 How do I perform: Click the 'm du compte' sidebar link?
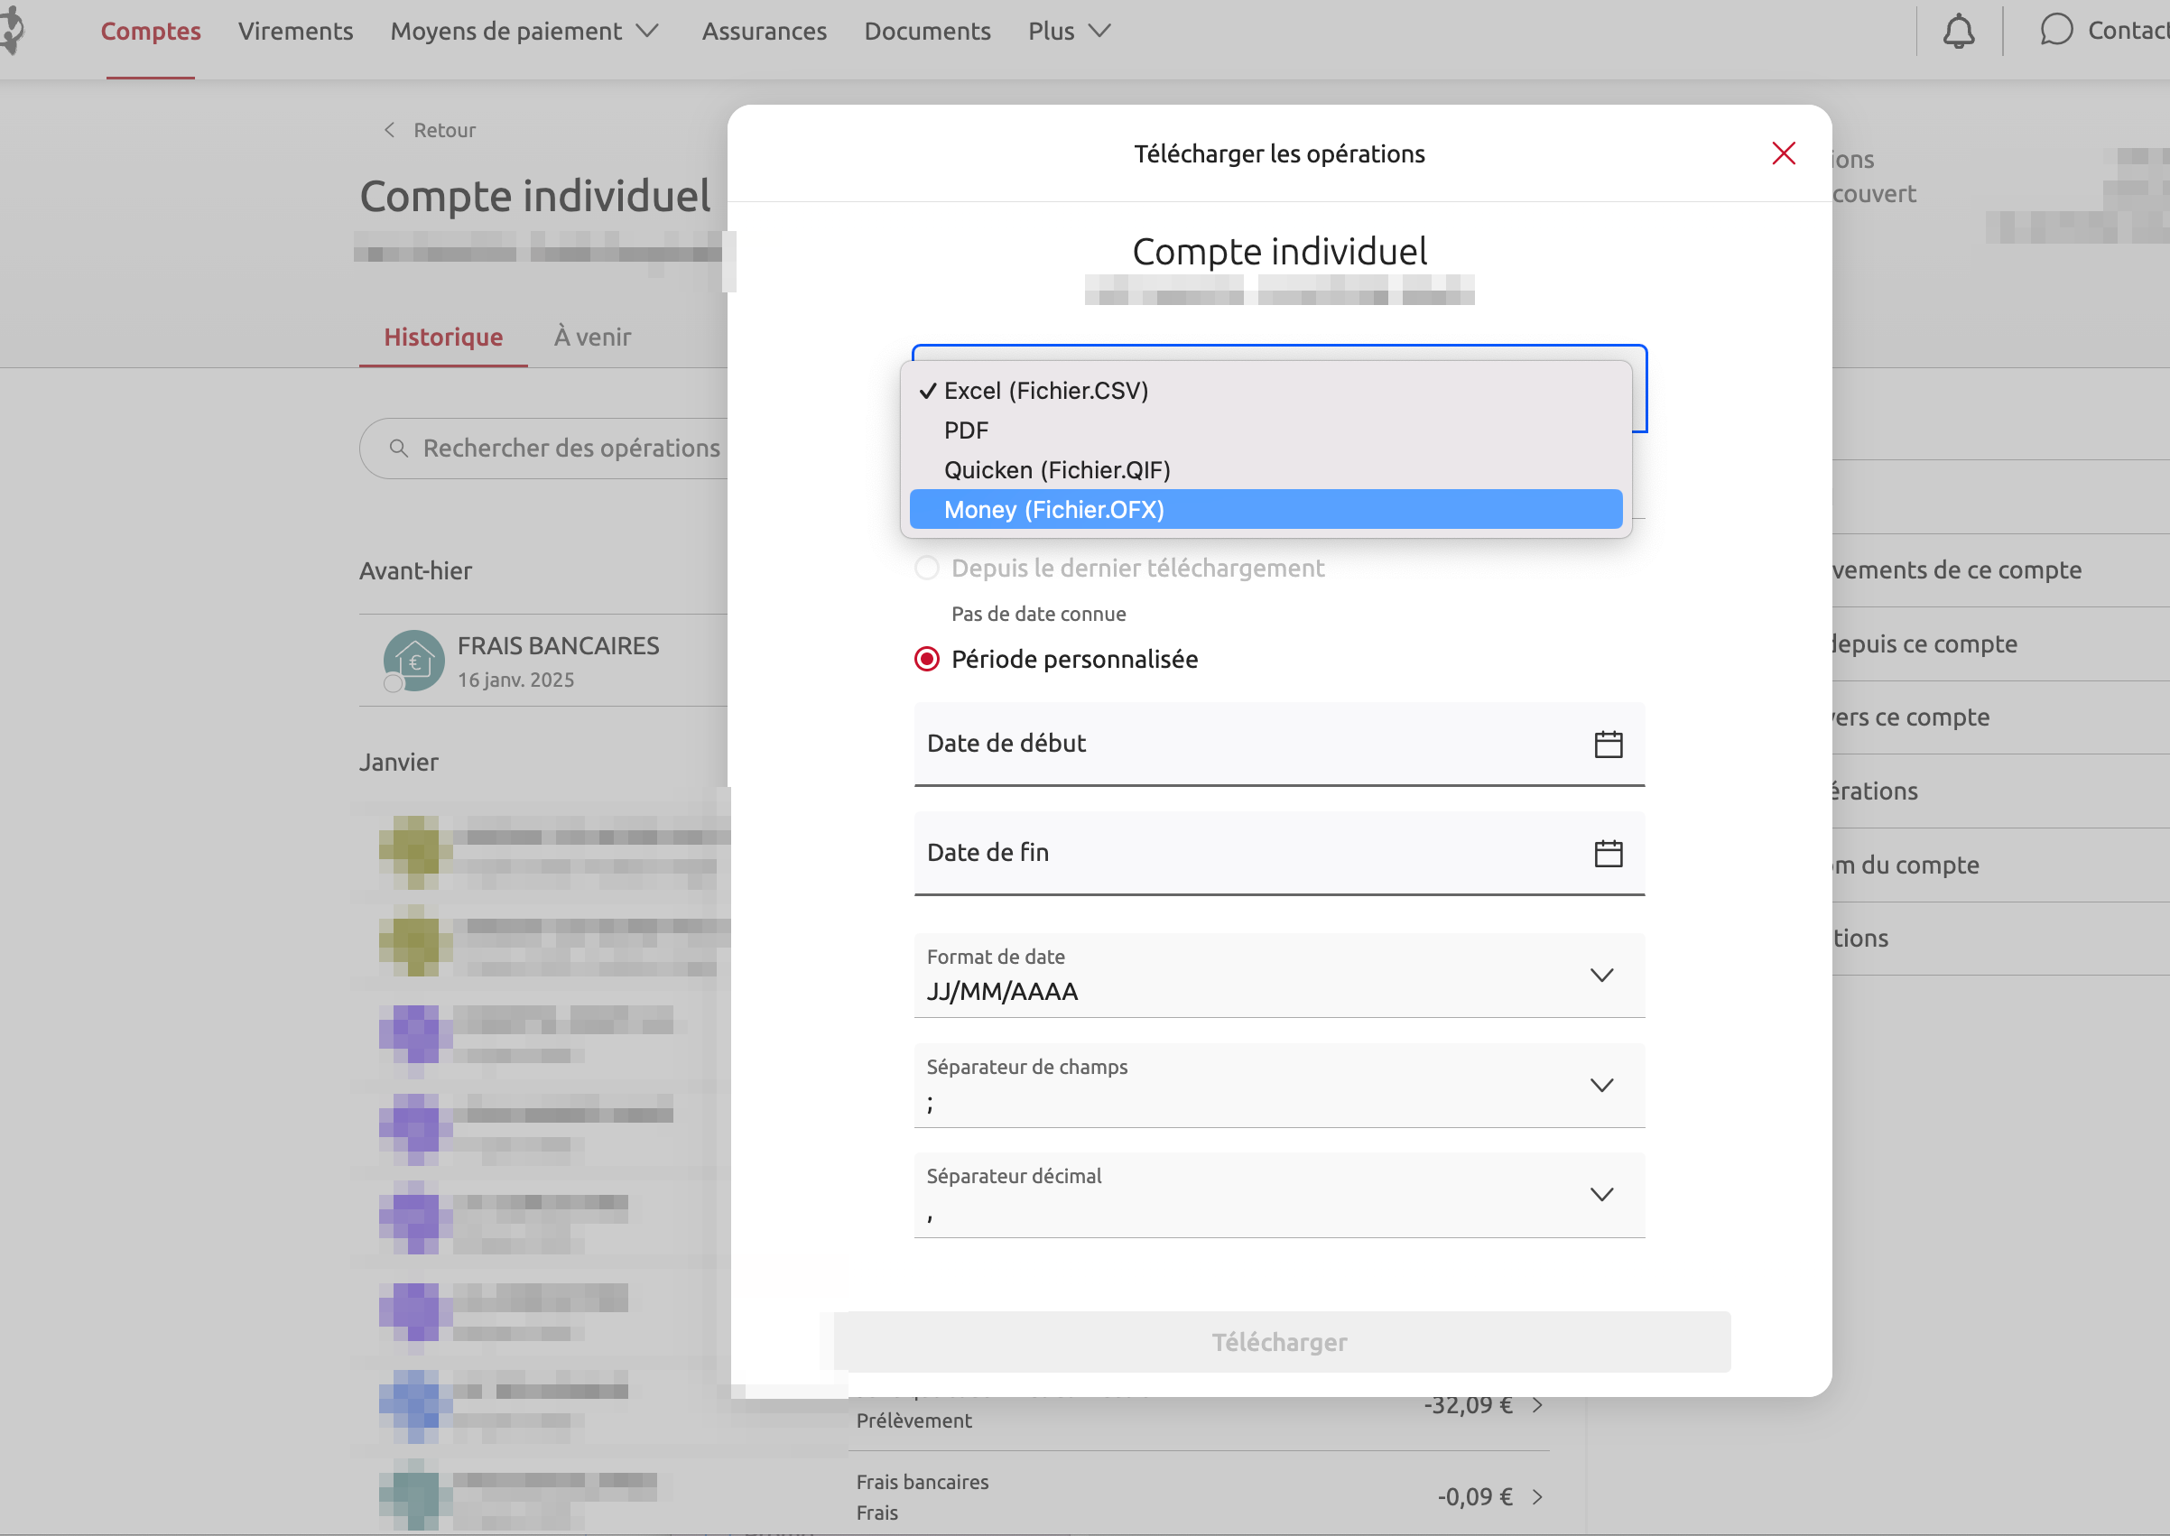[x=1906, y=865]
